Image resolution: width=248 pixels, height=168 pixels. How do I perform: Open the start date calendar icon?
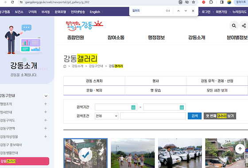pyautogui.click(x=133, y=107)
